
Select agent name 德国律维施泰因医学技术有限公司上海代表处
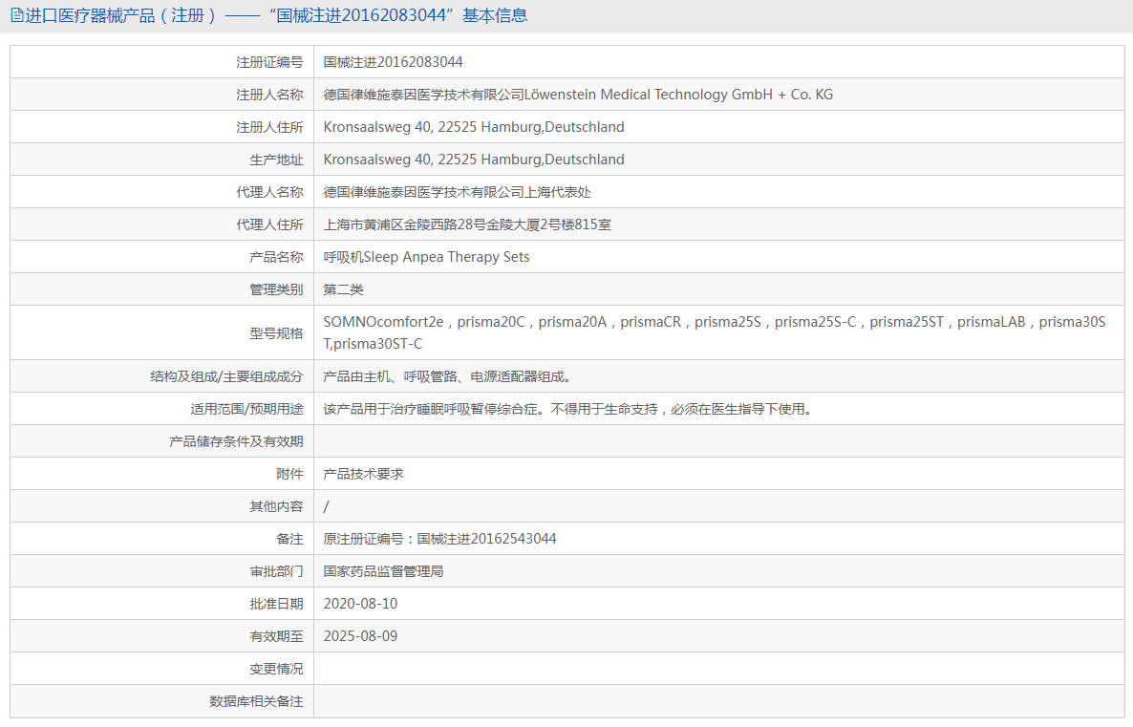click(x=458, y=192)
